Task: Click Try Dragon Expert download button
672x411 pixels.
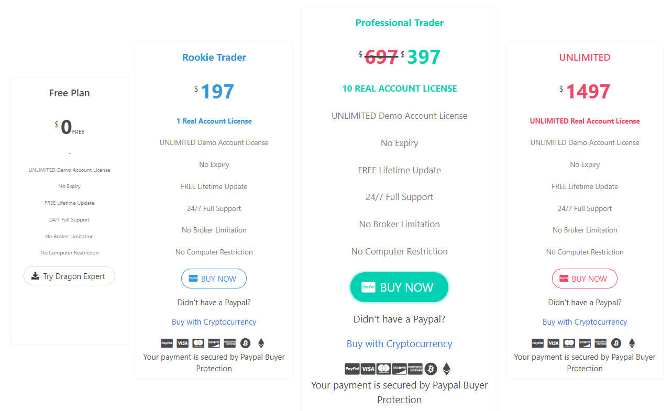Action: [x=69, y=276]
